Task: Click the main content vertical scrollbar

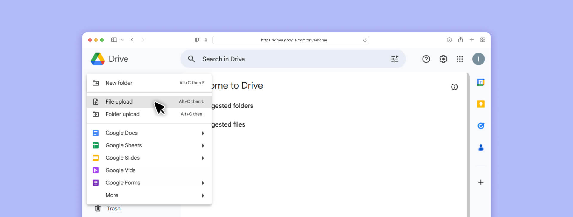Action: (468, 144)
